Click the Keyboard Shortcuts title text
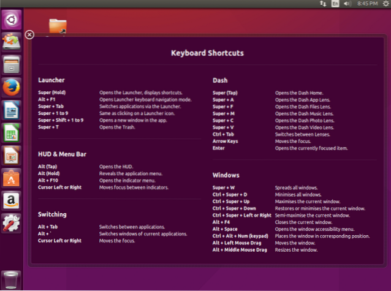 207,53
